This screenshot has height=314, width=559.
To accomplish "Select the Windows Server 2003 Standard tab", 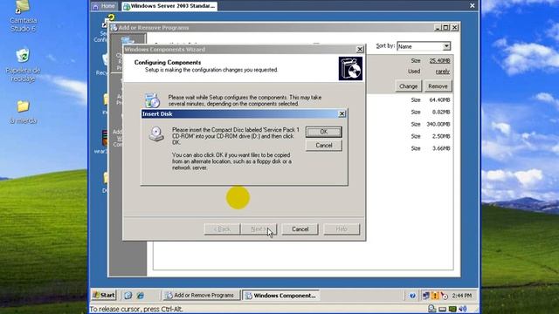I will [169, 6].
